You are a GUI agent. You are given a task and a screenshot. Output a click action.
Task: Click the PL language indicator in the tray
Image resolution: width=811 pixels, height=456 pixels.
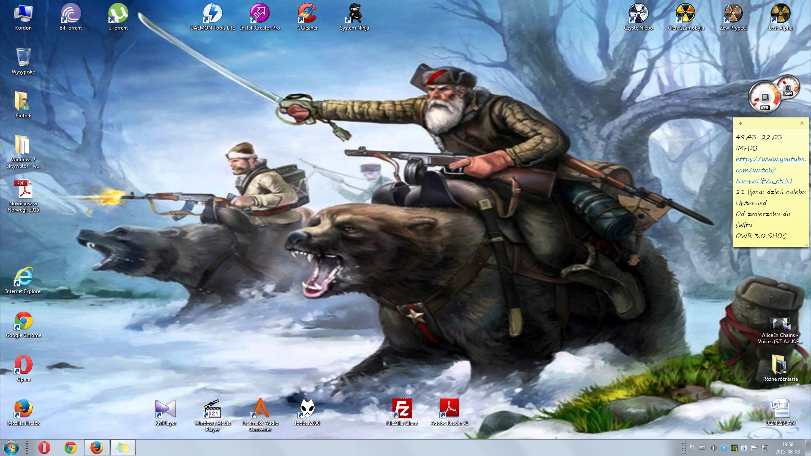coord(692,447)
